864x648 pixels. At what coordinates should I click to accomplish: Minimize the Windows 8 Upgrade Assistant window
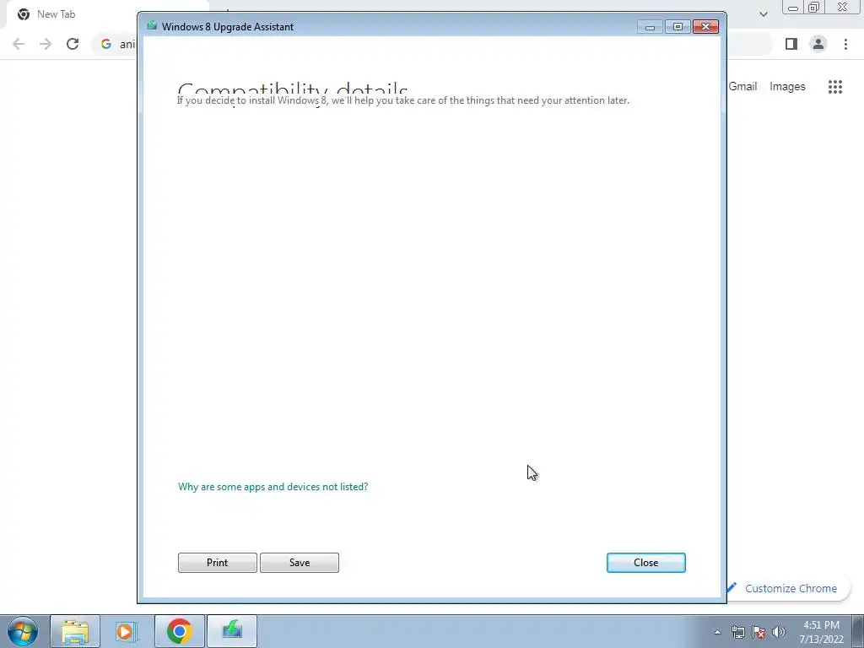651,27
